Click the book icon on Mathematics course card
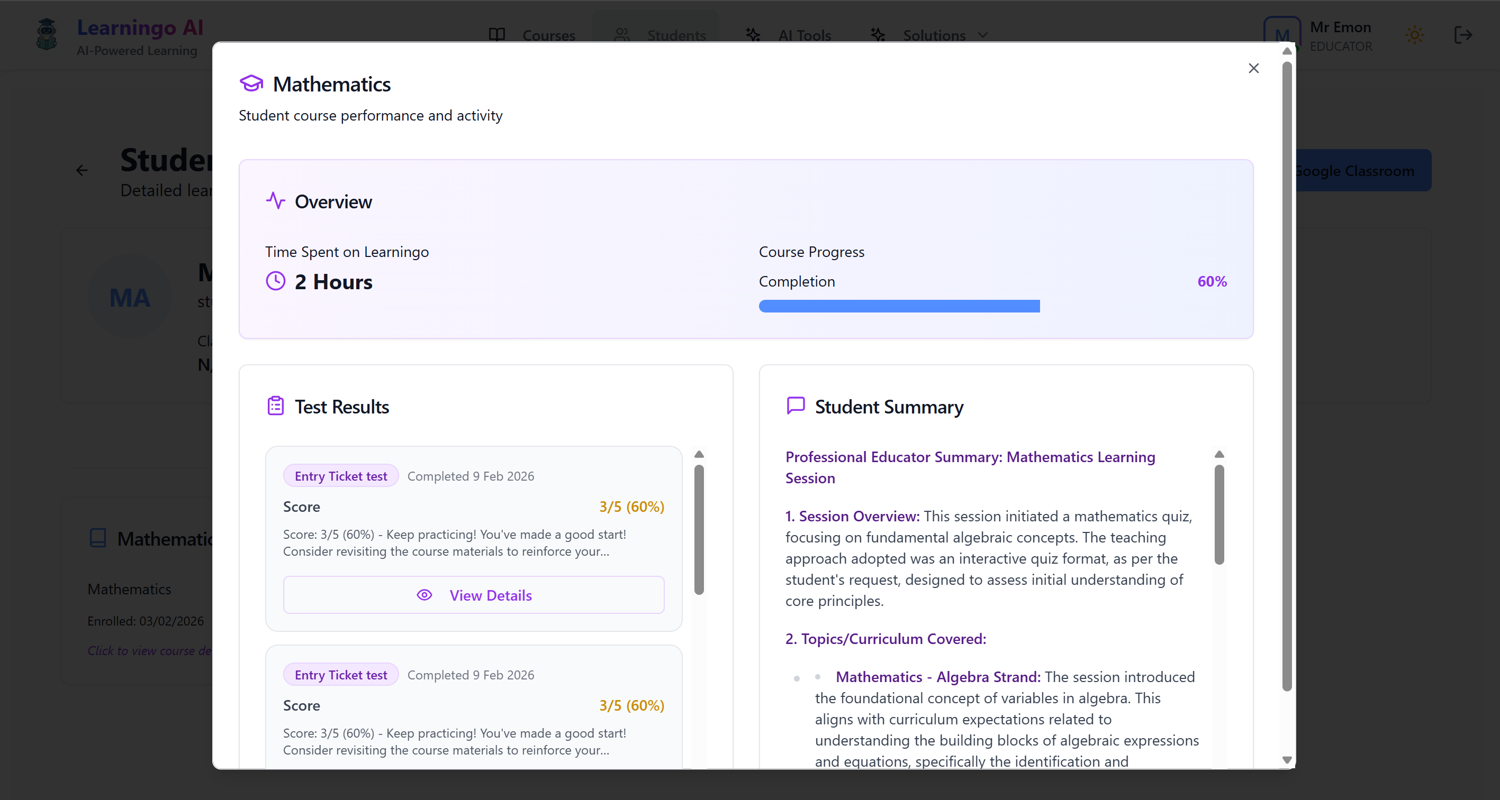Viewport: 1500px width, 800px height. (98, 538)
